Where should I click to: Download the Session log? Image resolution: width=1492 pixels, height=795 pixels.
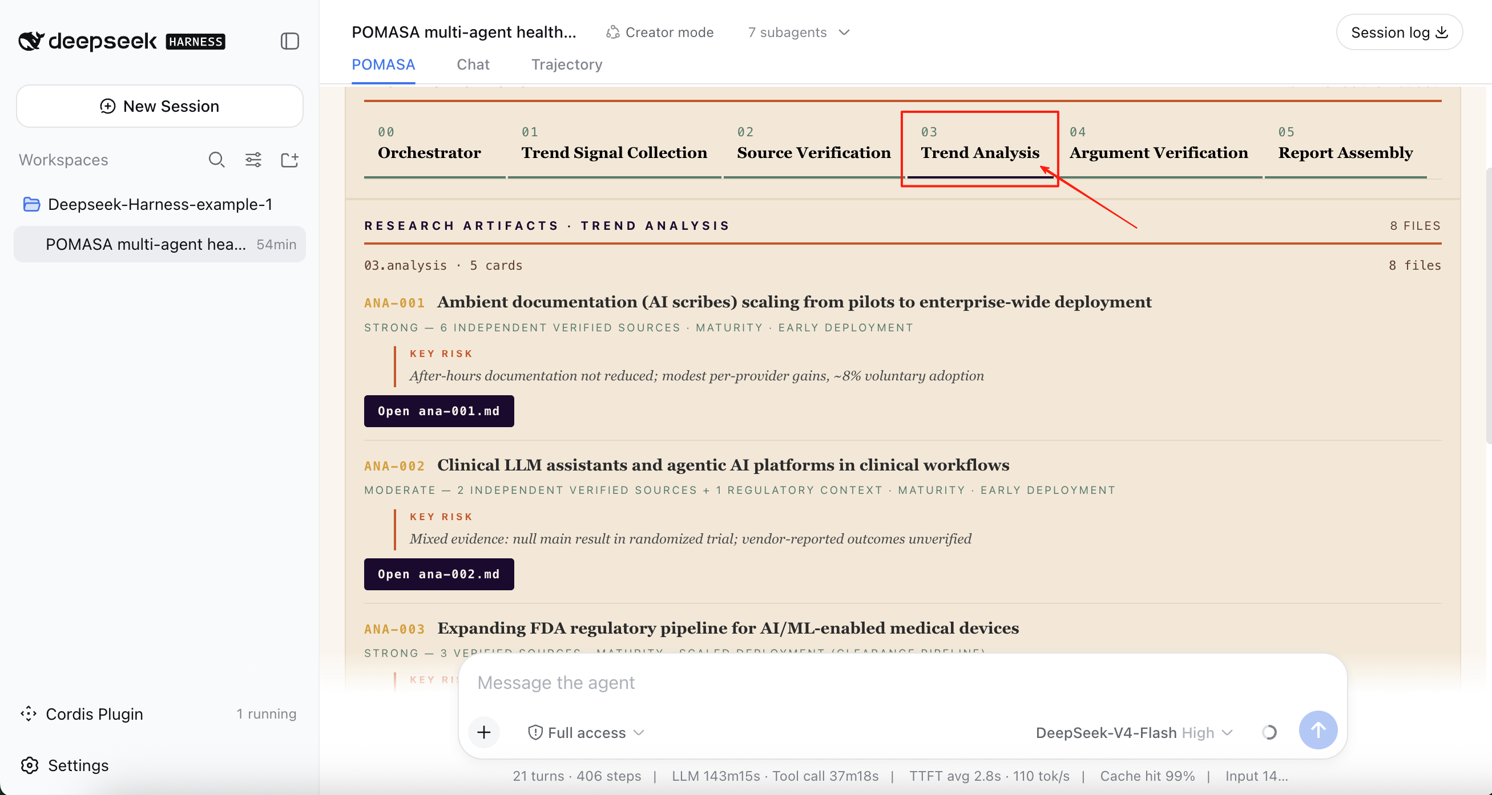click(1399, 33)
